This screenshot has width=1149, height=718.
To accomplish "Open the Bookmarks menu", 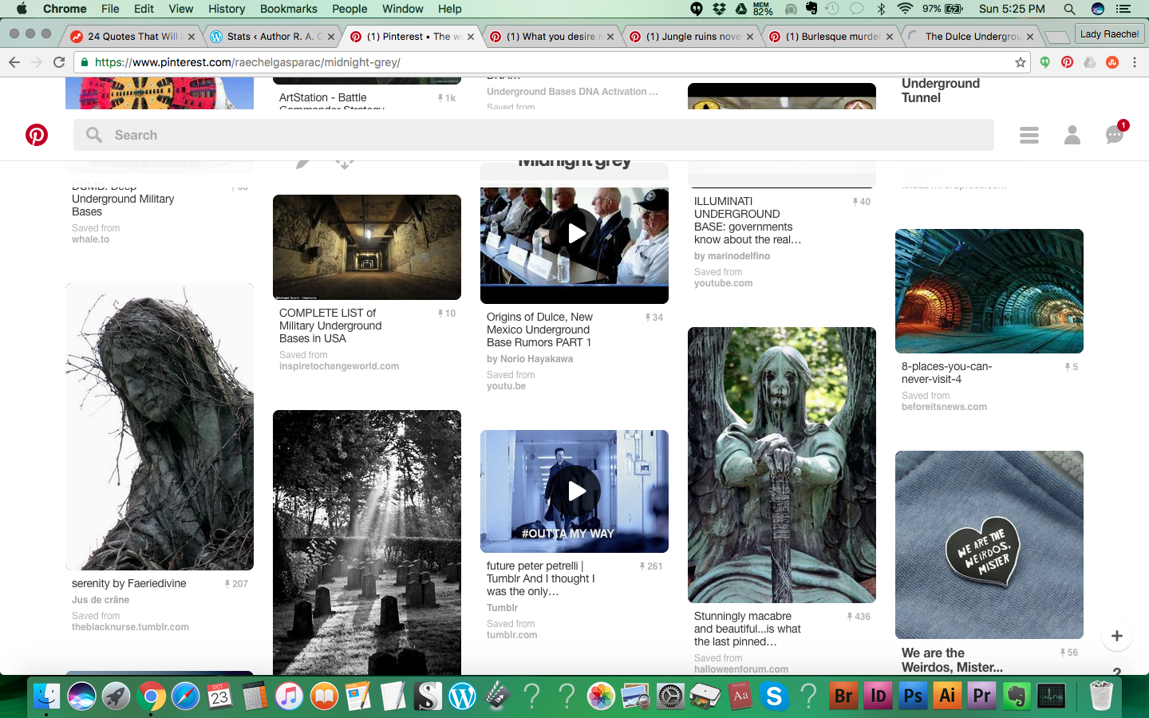I will click(x=288, y=9).
